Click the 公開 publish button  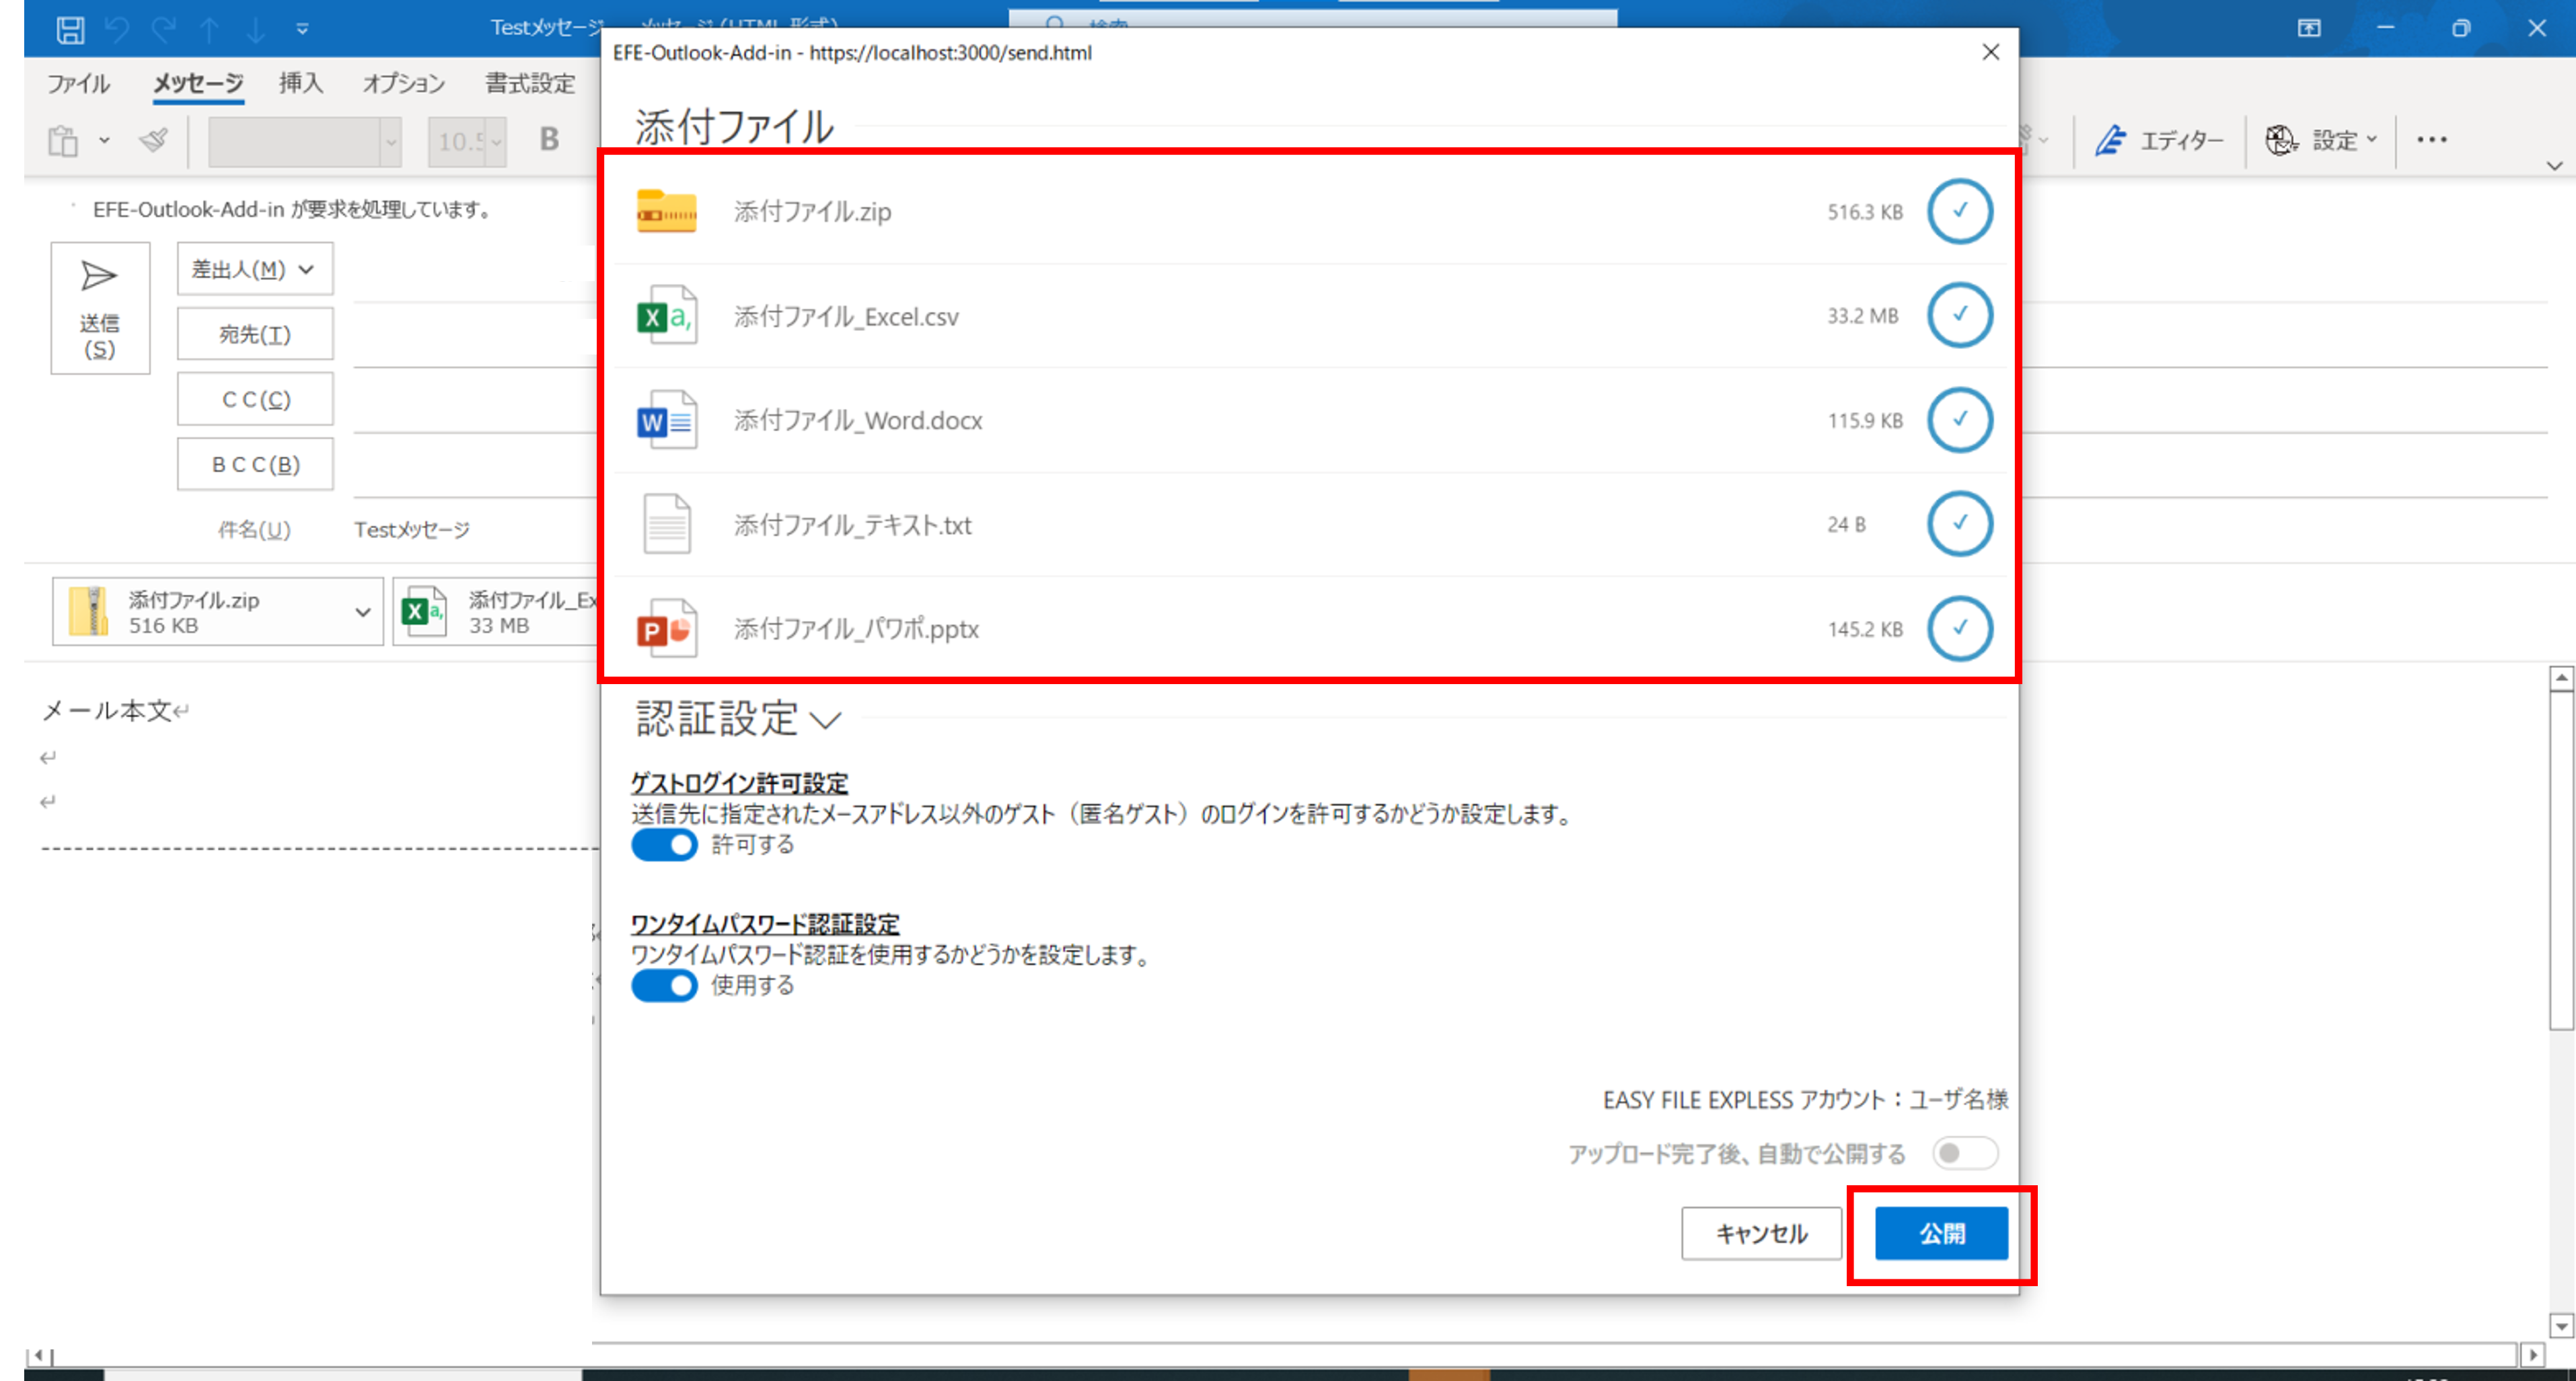(1940, 1233)
